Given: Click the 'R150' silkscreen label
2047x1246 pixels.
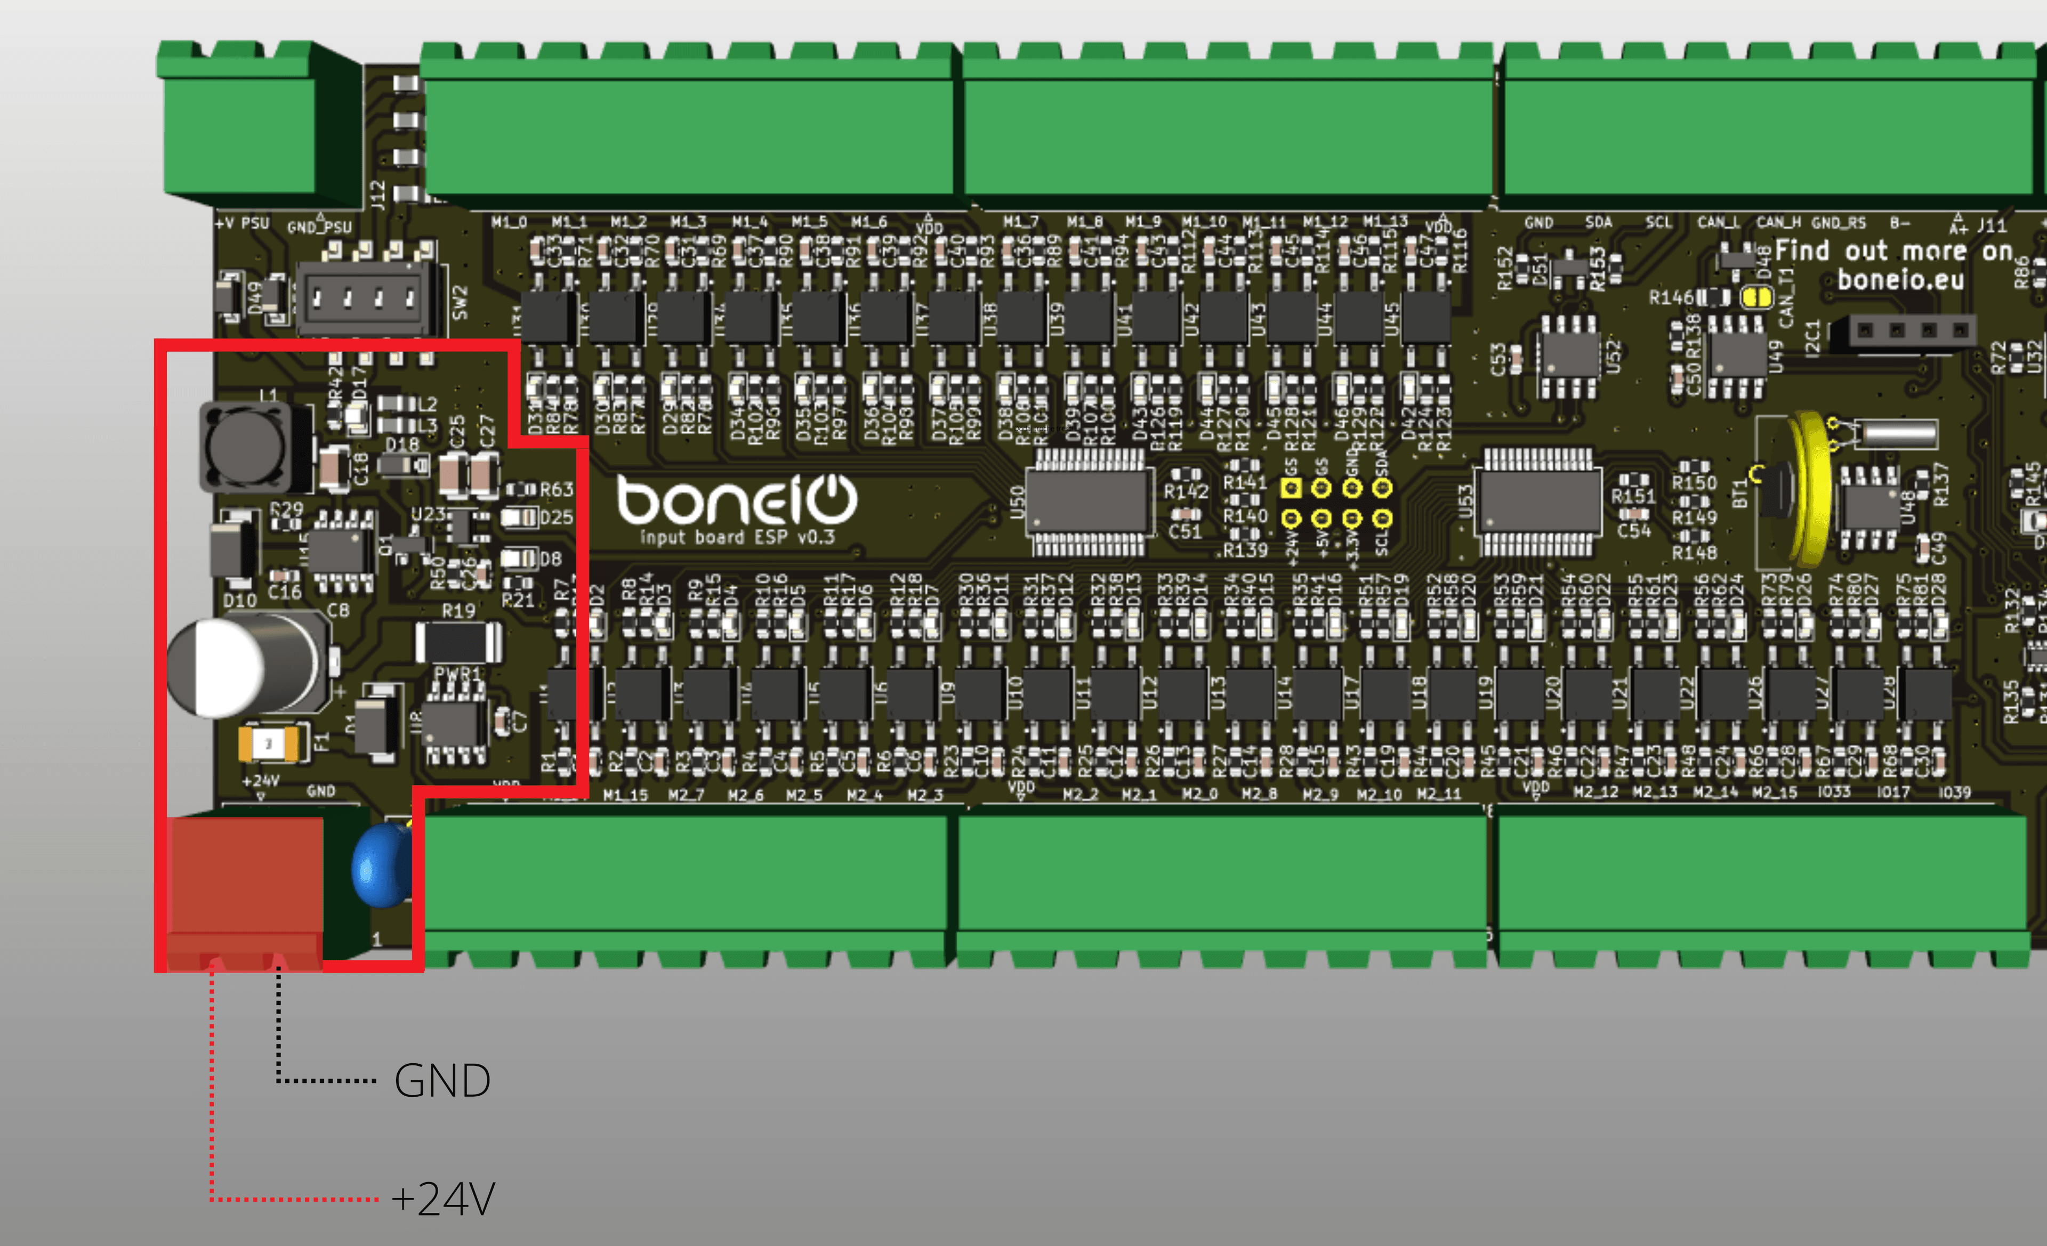Looking at the screenshot, I should (x=1695, y=483).
